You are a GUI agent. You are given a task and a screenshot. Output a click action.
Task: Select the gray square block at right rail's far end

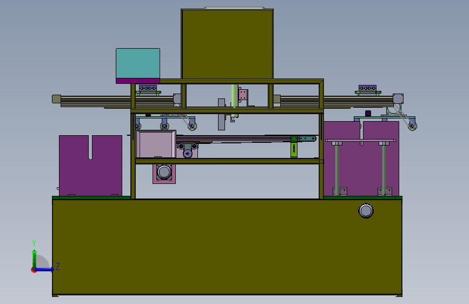click(398, 99)
